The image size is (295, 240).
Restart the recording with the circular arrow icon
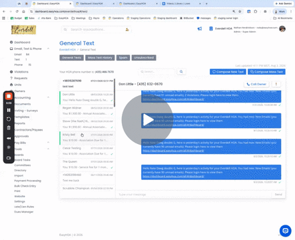point(9,119)
